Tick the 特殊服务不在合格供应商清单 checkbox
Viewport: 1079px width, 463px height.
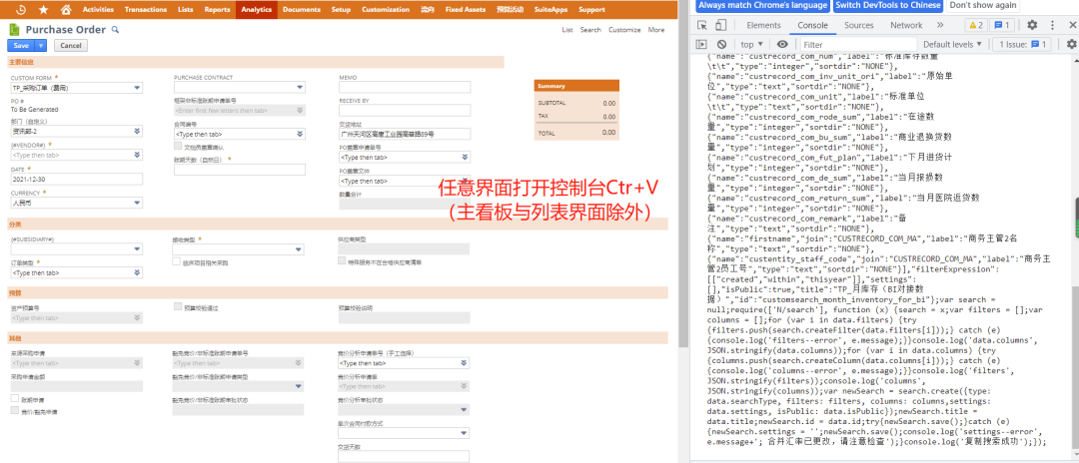point(342,261)
